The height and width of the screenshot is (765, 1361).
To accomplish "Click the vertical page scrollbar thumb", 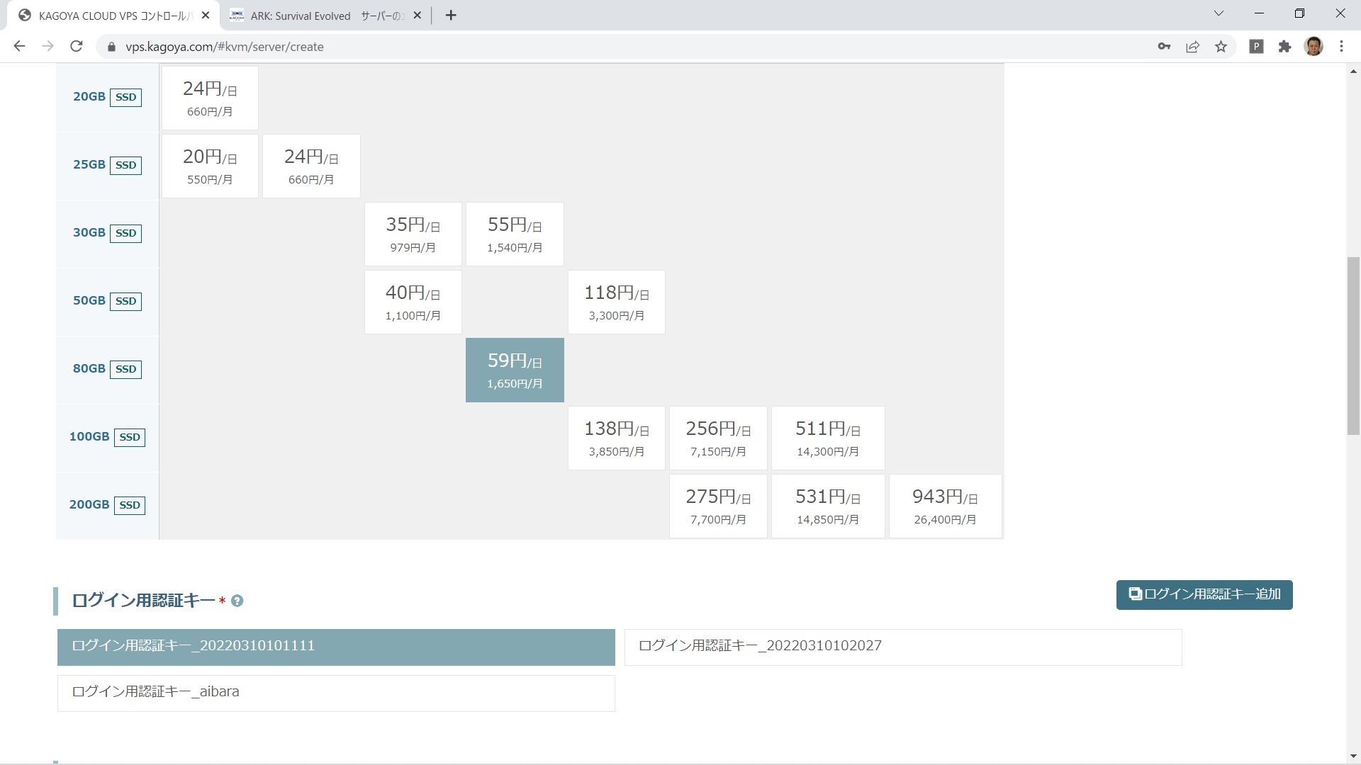I will pos(1353,346).
